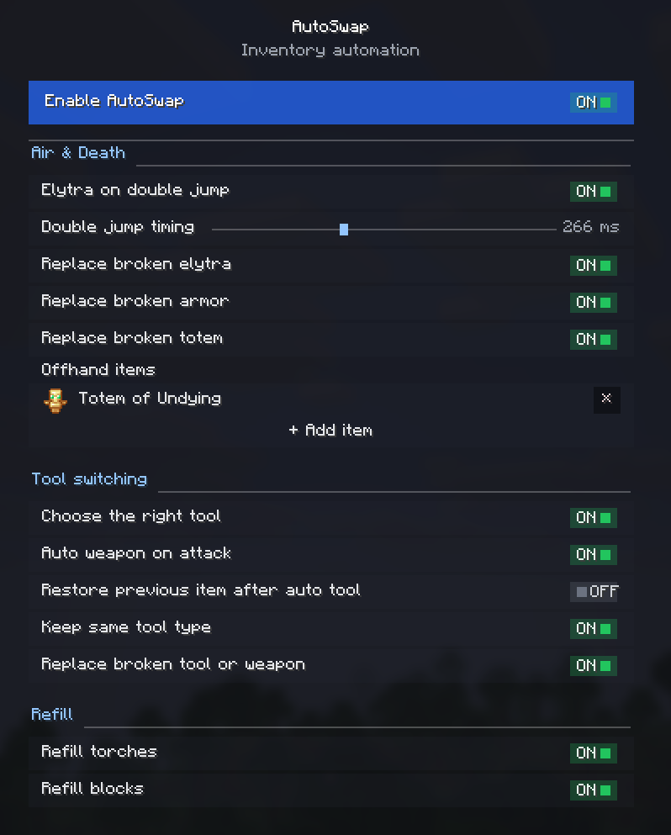Disable Elytra on double jump
The height and width of the screenshot is (835, 671).
tap(594, 191)
